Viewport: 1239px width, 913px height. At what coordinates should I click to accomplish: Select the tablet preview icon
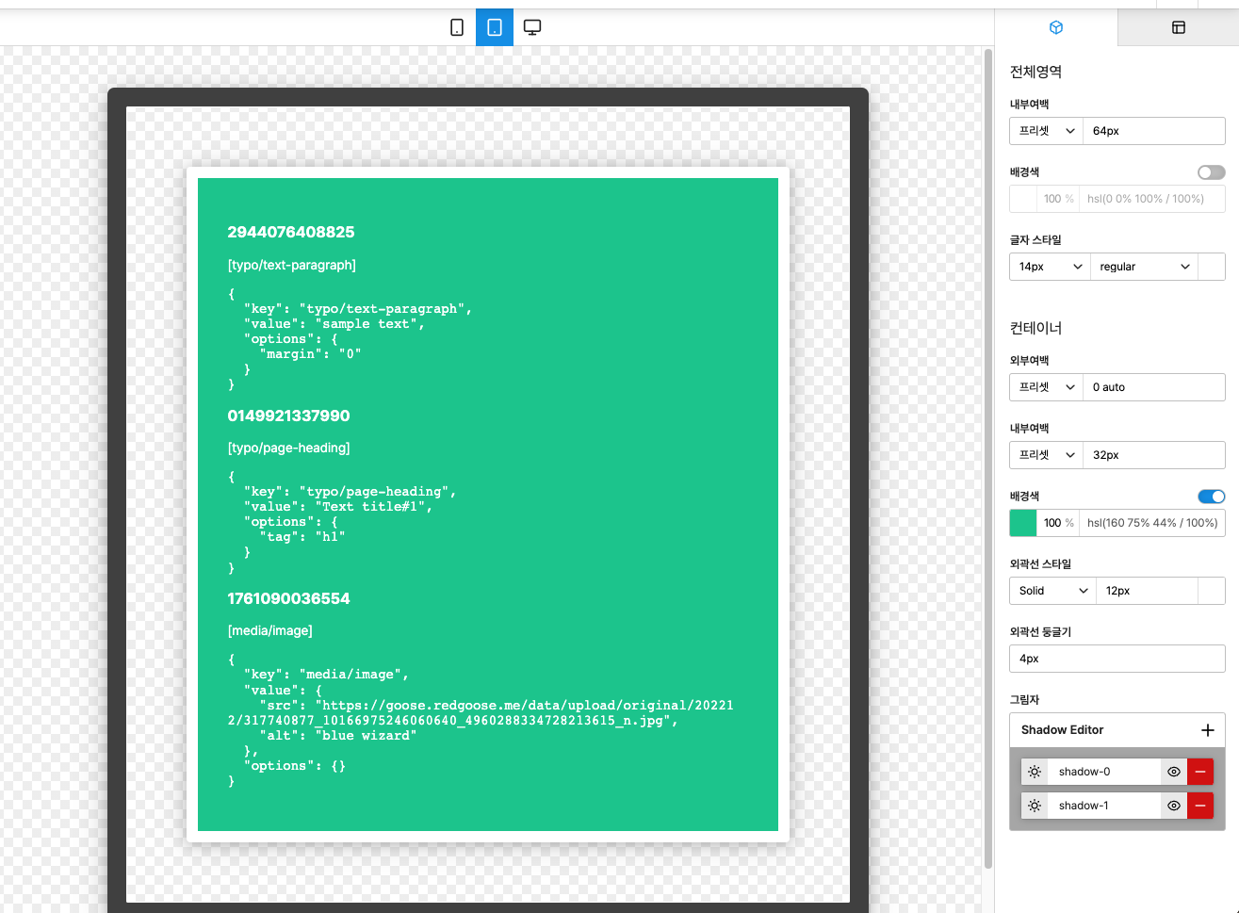click(495, 27)
